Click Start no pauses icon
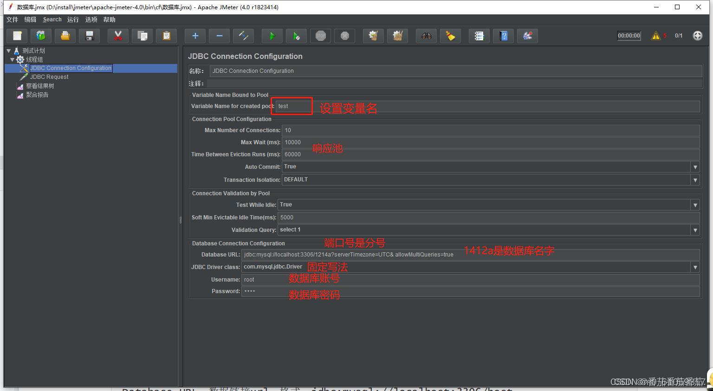 click(297, 36)
